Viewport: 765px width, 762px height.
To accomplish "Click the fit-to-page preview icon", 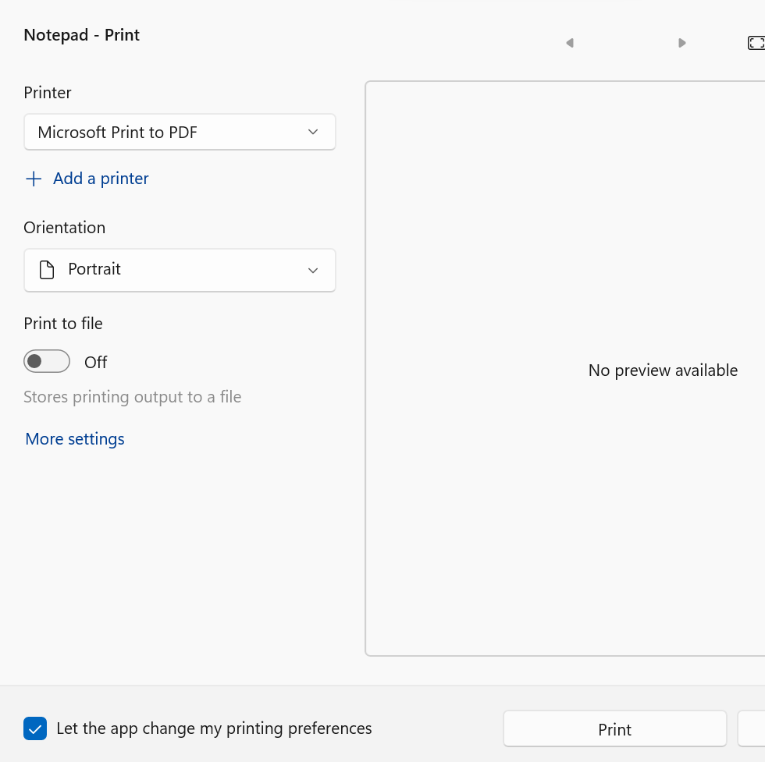I will pyautogui.click(x=756, y=43).
